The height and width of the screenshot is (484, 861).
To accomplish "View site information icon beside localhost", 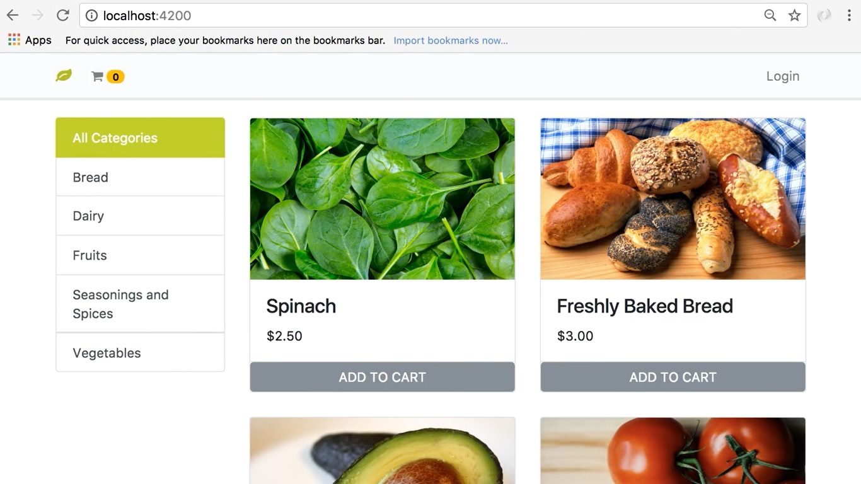I will (x=91, y=15).
